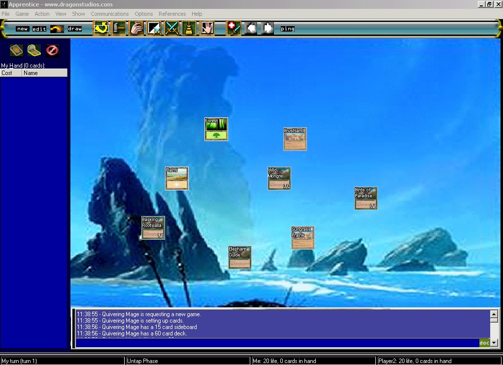Viewport: 503px width, 365px height.
Task: Click the 'Untap Phase' status panel
Action: [x=188, y=361]
